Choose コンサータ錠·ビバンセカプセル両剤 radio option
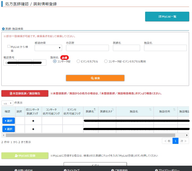 click(x=106, y=61)
